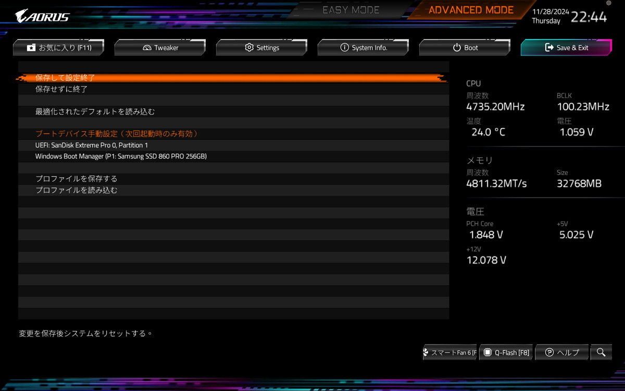Image resolution: width=625 pixels, height=391 pixels.
Task: Choose 保存して設定終了 to save and exit
Action: point(233,78)
